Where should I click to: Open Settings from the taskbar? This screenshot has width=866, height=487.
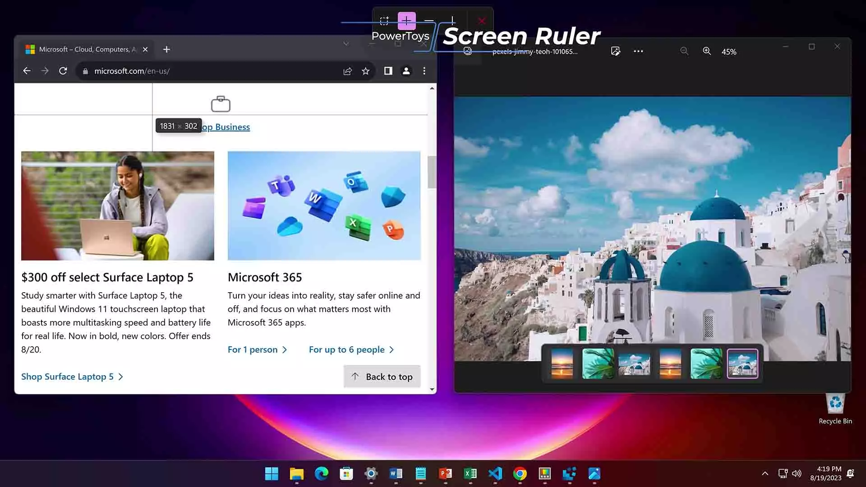point(371,473)
